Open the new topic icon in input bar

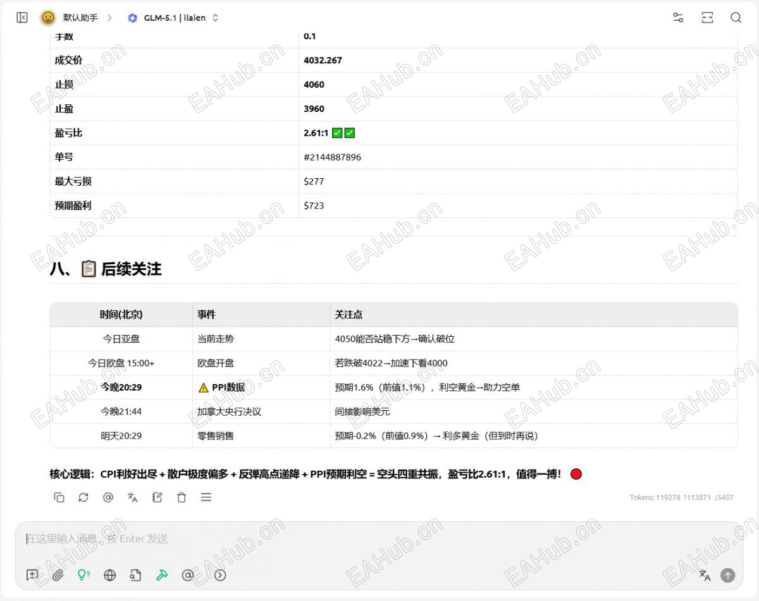(32, 575)
